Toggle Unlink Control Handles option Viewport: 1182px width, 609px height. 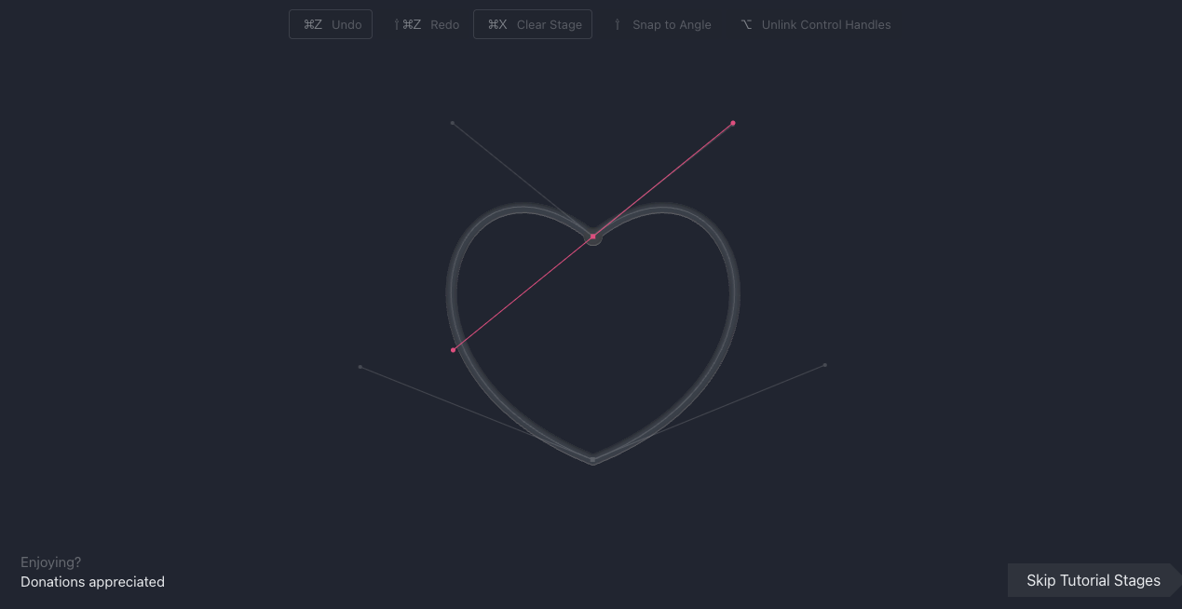pyautogui.click(x=825, y=25)
